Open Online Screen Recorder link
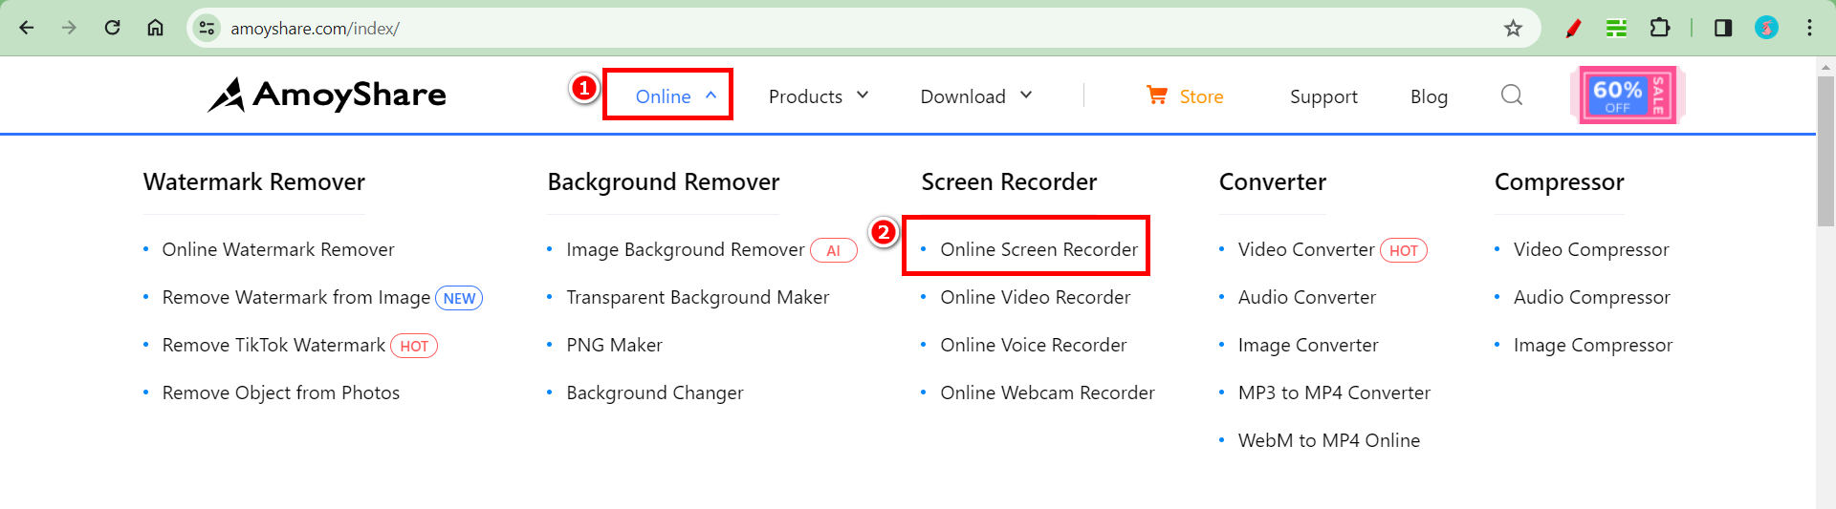Screen dimensions: 1836x509 coord(1038,249)
